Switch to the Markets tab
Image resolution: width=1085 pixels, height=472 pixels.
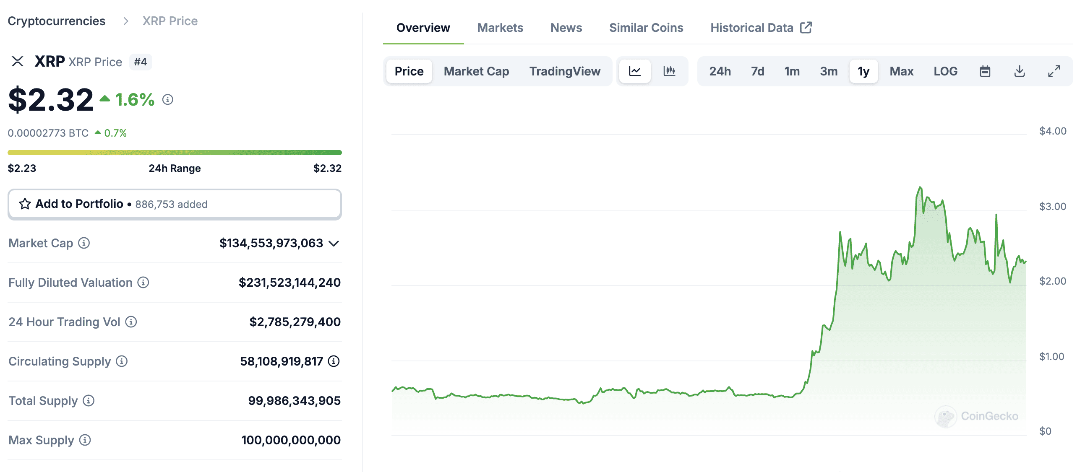pos(500,27)
